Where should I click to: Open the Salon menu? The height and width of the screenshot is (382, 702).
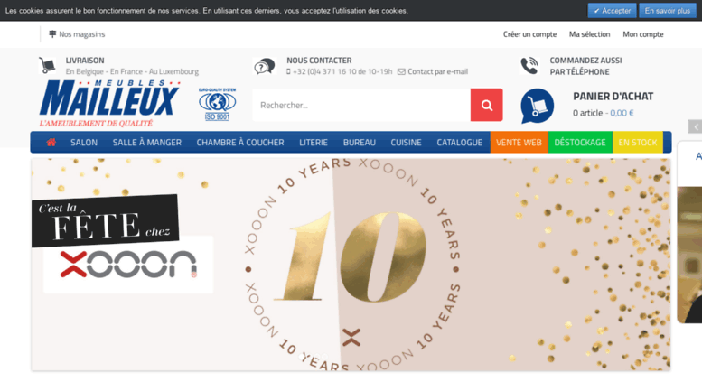[84, 143]
